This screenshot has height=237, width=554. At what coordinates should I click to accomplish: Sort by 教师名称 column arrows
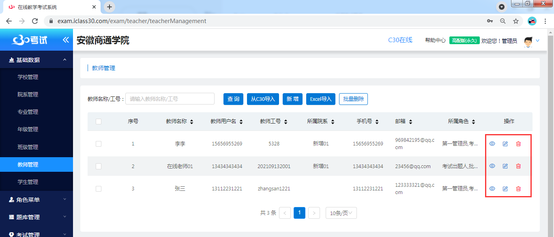coord(192,122)
